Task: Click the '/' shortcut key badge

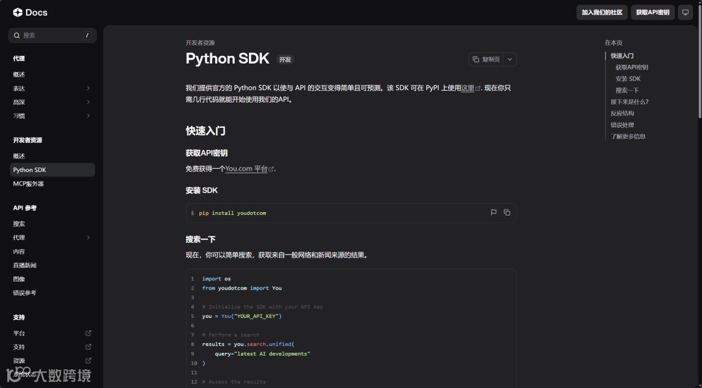Action: [x=87, y=35]
